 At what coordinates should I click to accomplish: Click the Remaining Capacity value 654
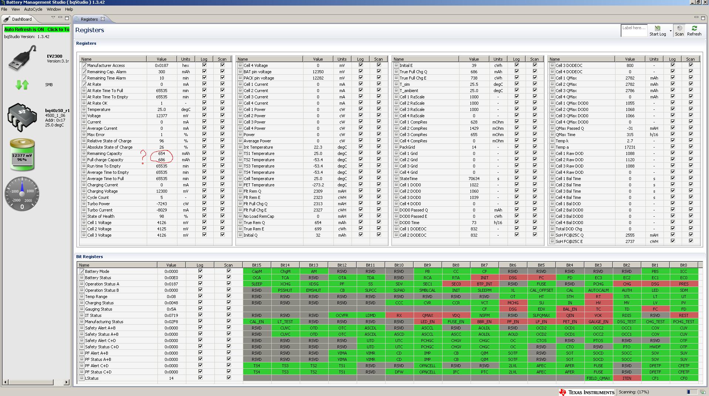(x=162, y=153)
